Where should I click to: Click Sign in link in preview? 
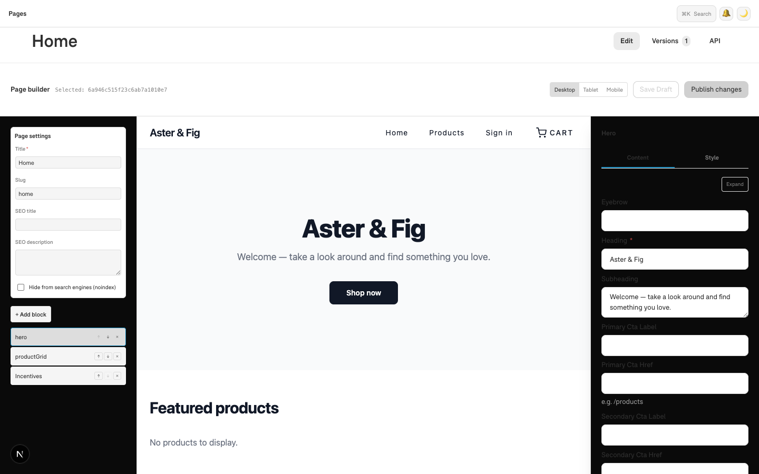pos(499,133)
